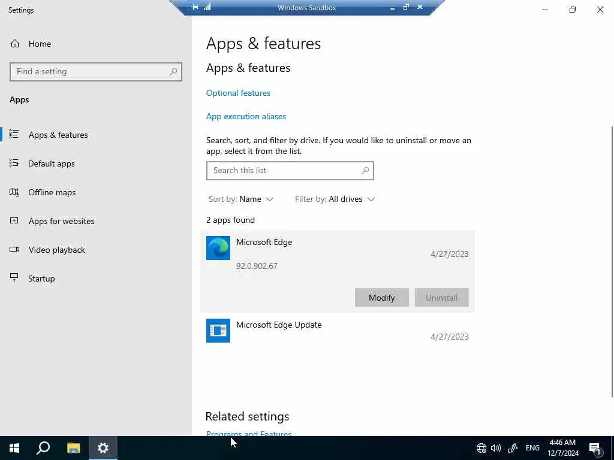Click magnifier icon in Search this list

(x=365, y=171)
